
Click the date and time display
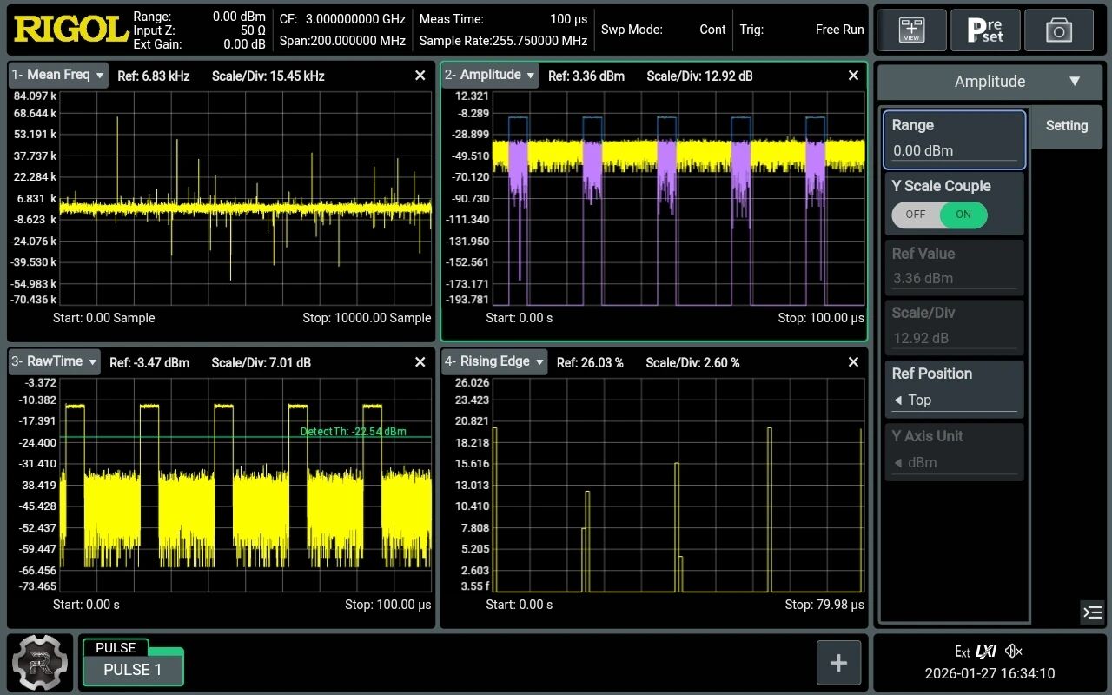(x=990, y=673)
